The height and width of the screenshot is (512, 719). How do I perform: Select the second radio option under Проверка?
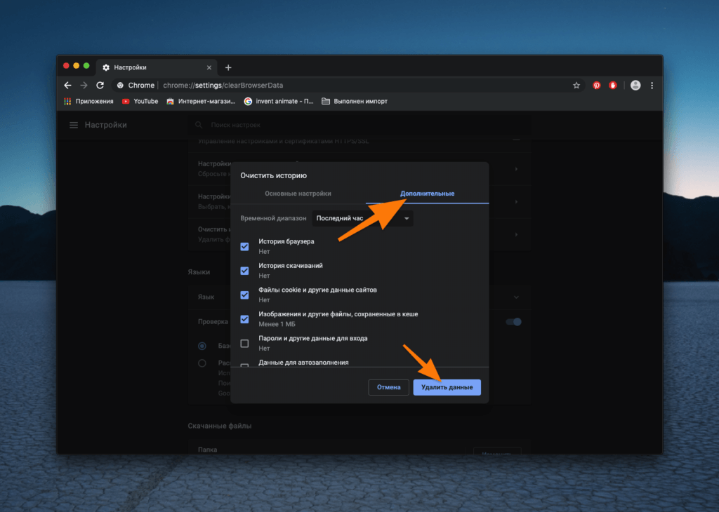point(202,363)
